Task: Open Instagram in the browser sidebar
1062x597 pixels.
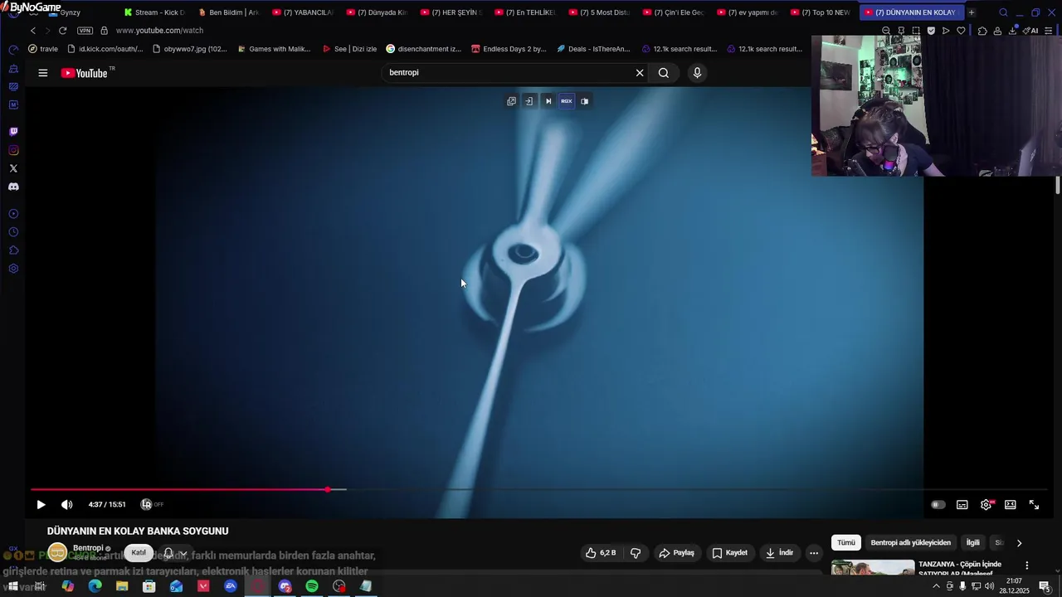Action: 13,150
